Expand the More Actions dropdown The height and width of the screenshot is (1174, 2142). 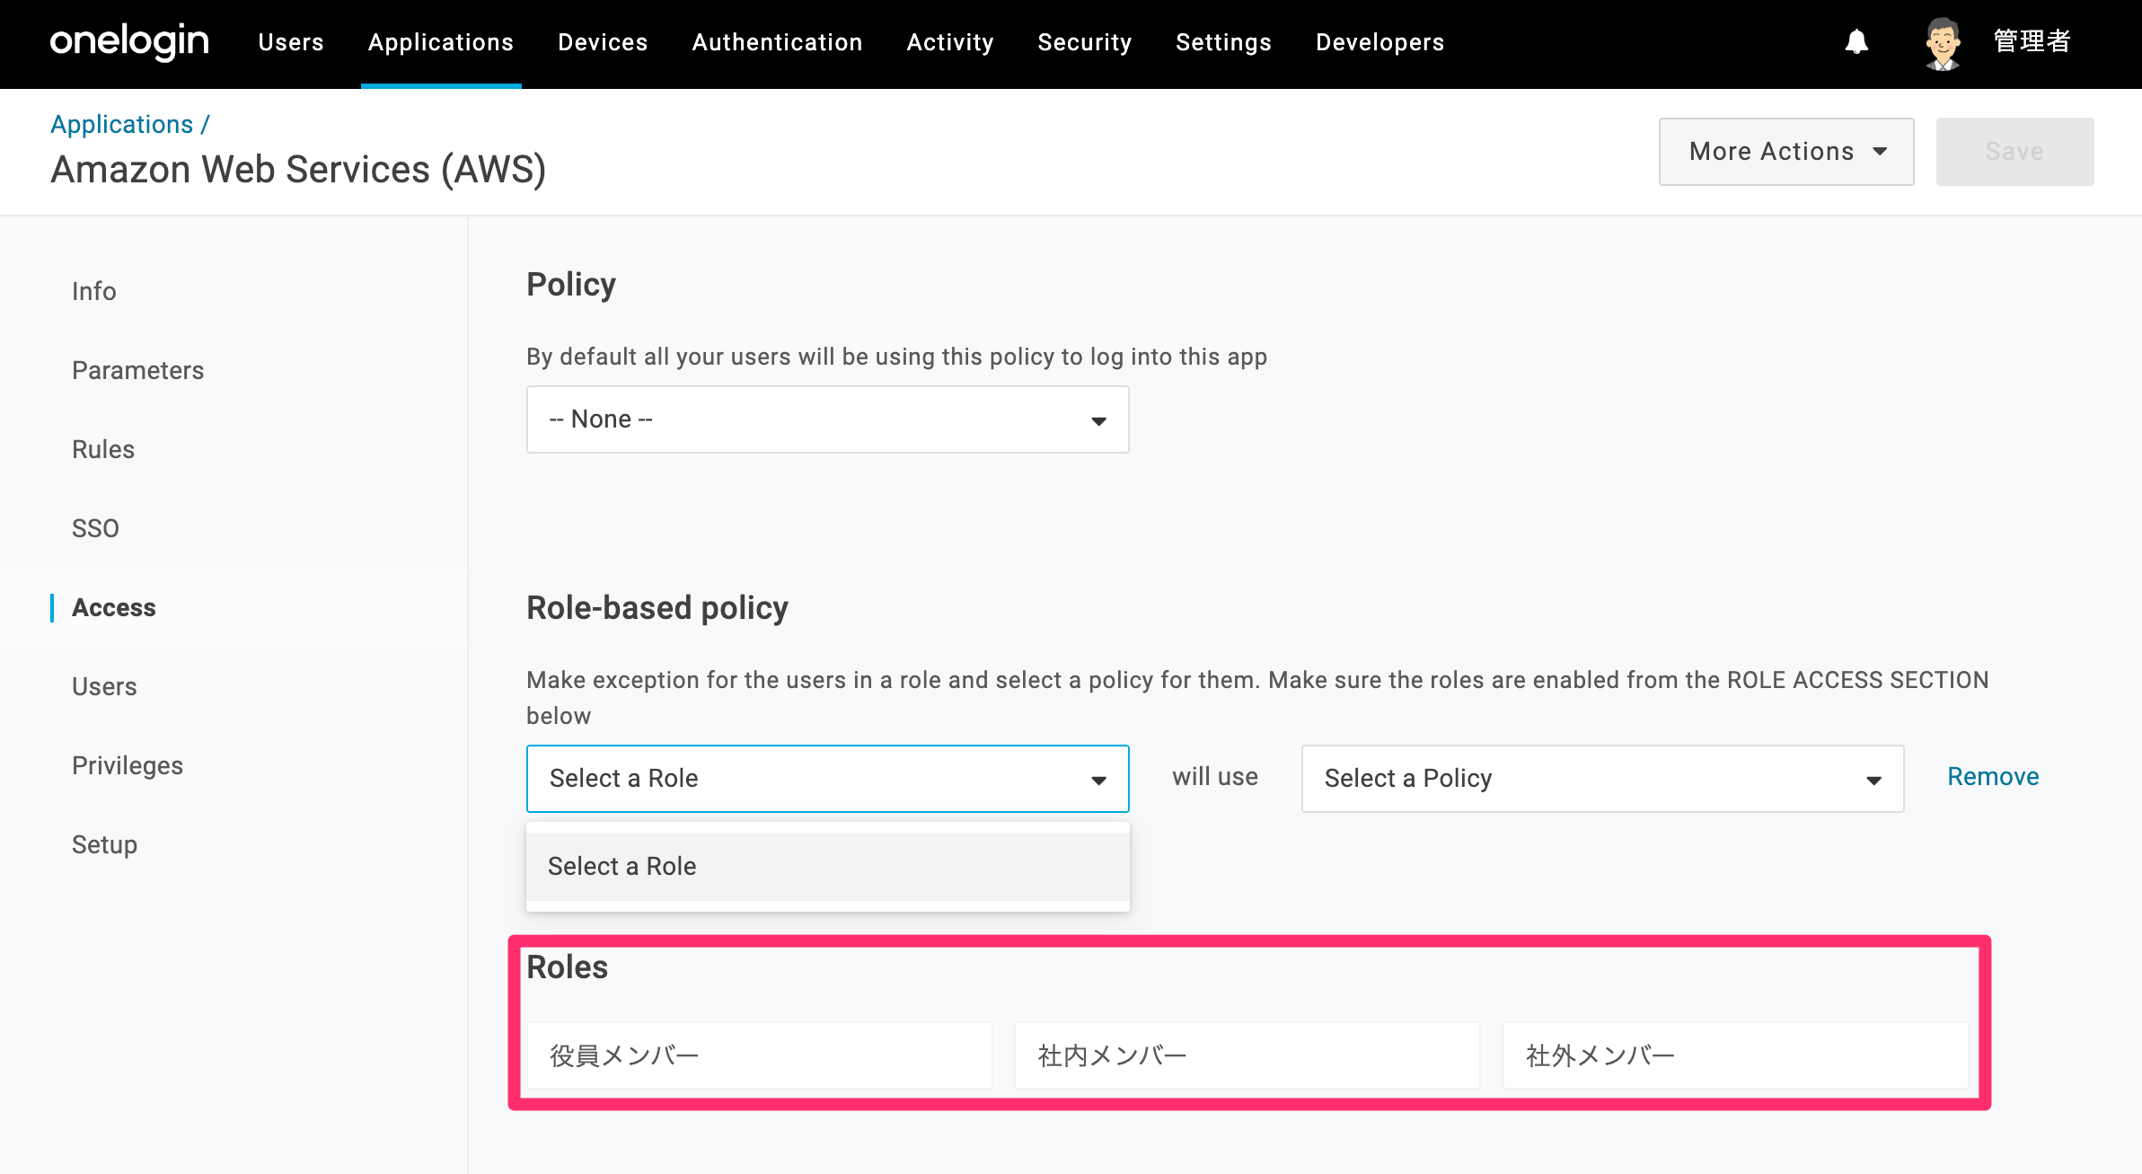[1786, 151]
